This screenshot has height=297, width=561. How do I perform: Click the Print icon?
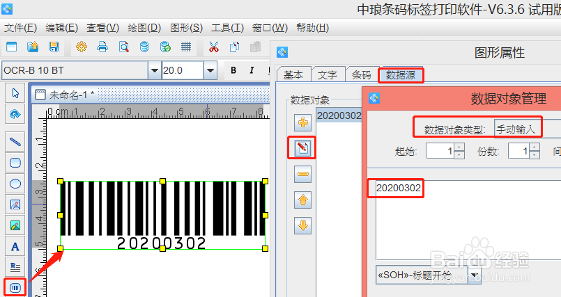pyautogui.click(x=102, y=47)
